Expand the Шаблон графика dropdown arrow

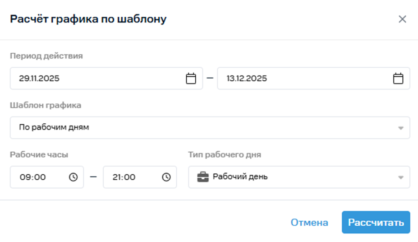tap(400, 128)
